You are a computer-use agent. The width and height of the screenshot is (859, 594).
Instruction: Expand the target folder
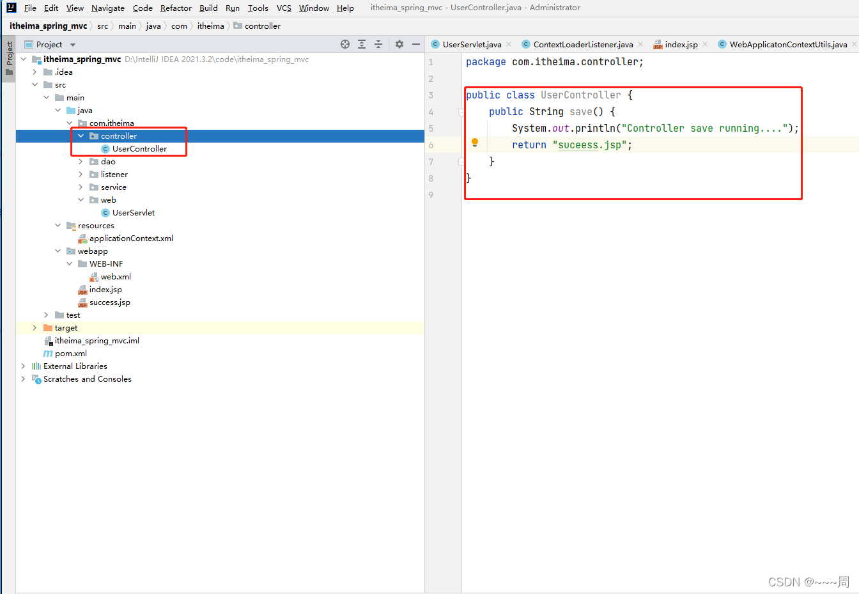click(35, 328)
